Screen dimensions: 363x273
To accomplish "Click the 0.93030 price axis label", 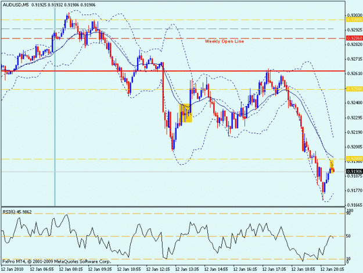I will click(355, 15).
